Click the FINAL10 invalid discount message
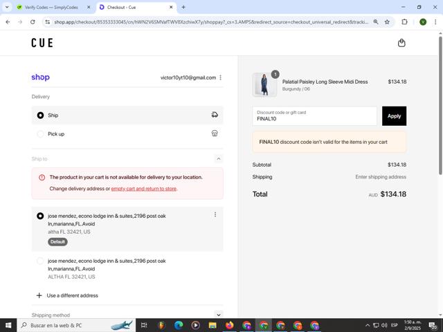 coord(329,142)
